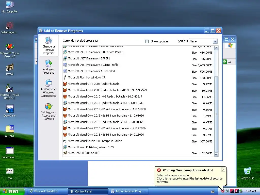Open Set Program Access and Defaults

click(x=48, y=111)
